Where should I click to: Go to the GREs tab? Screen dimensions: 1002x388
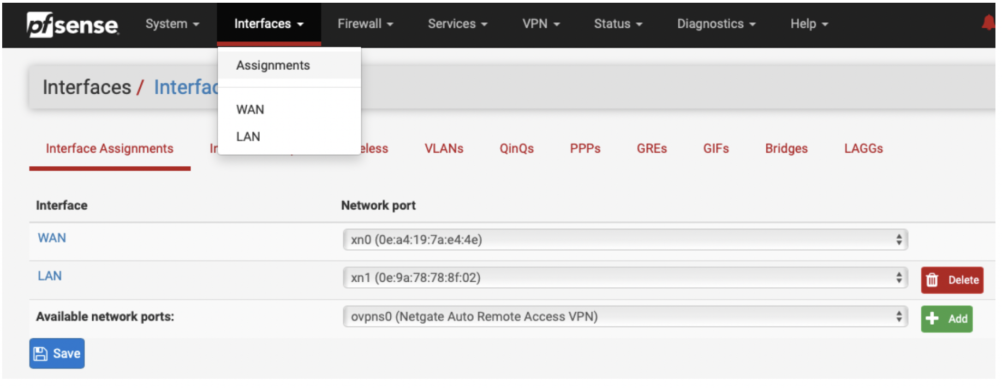point(652,149)
